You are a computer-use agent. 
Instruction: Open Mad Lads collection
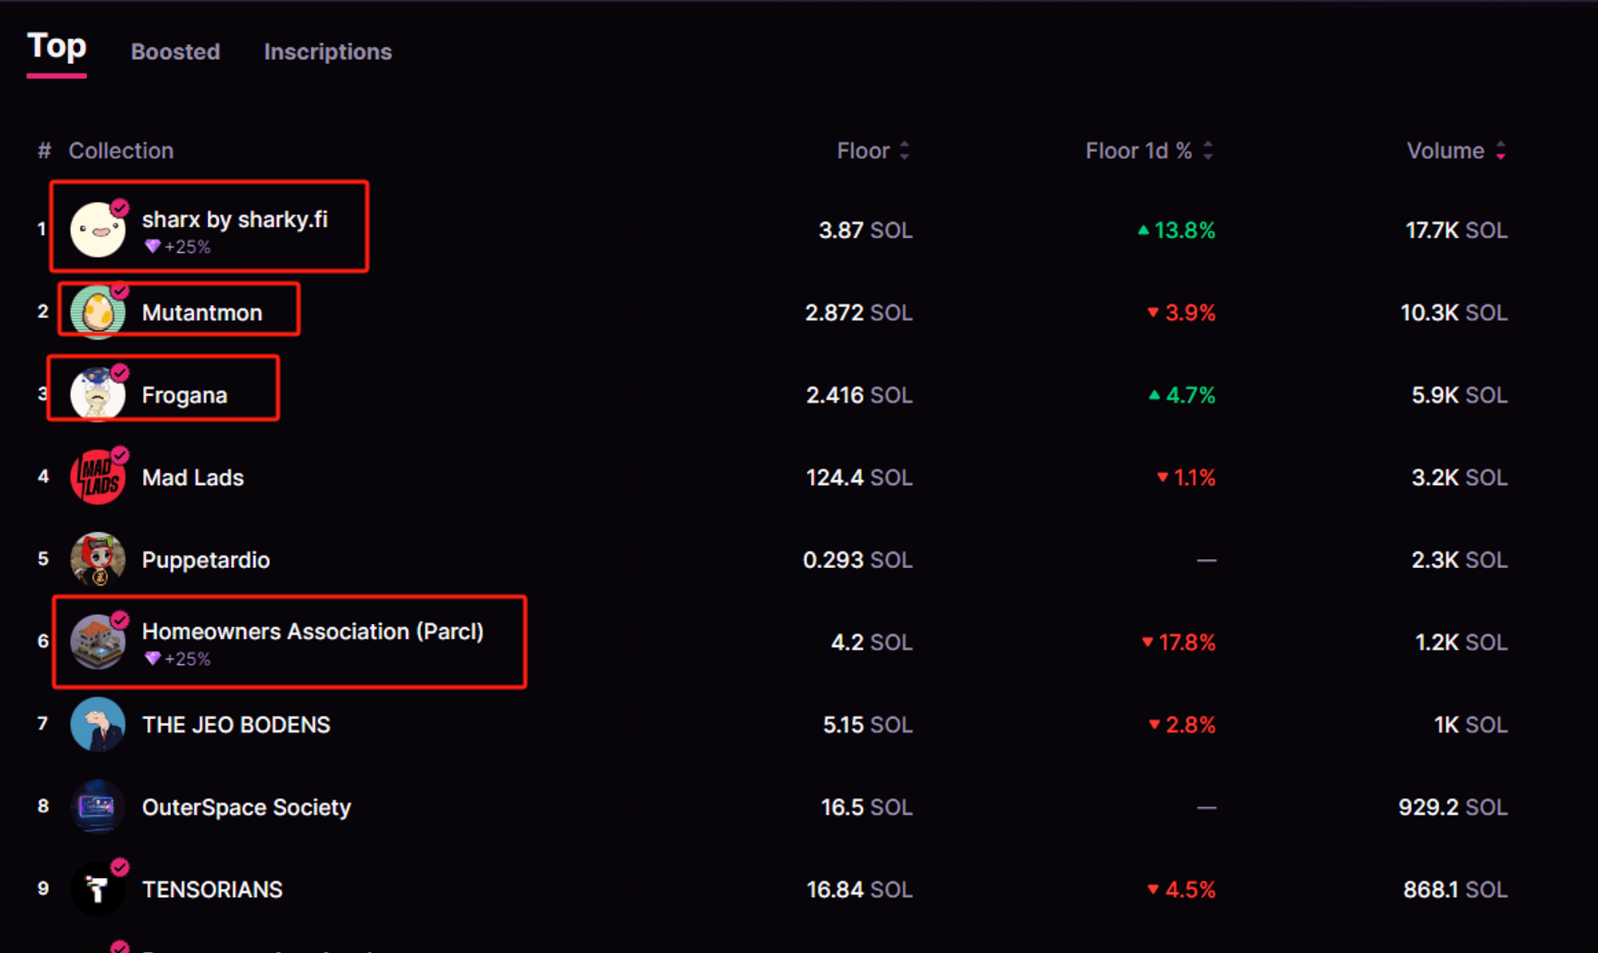pyautogui.click(x=193, y=478)
